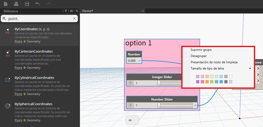Screen dimensions: 263x127
Task: Select Desagrupar in the context menu
Action: [x=199, y=56]
